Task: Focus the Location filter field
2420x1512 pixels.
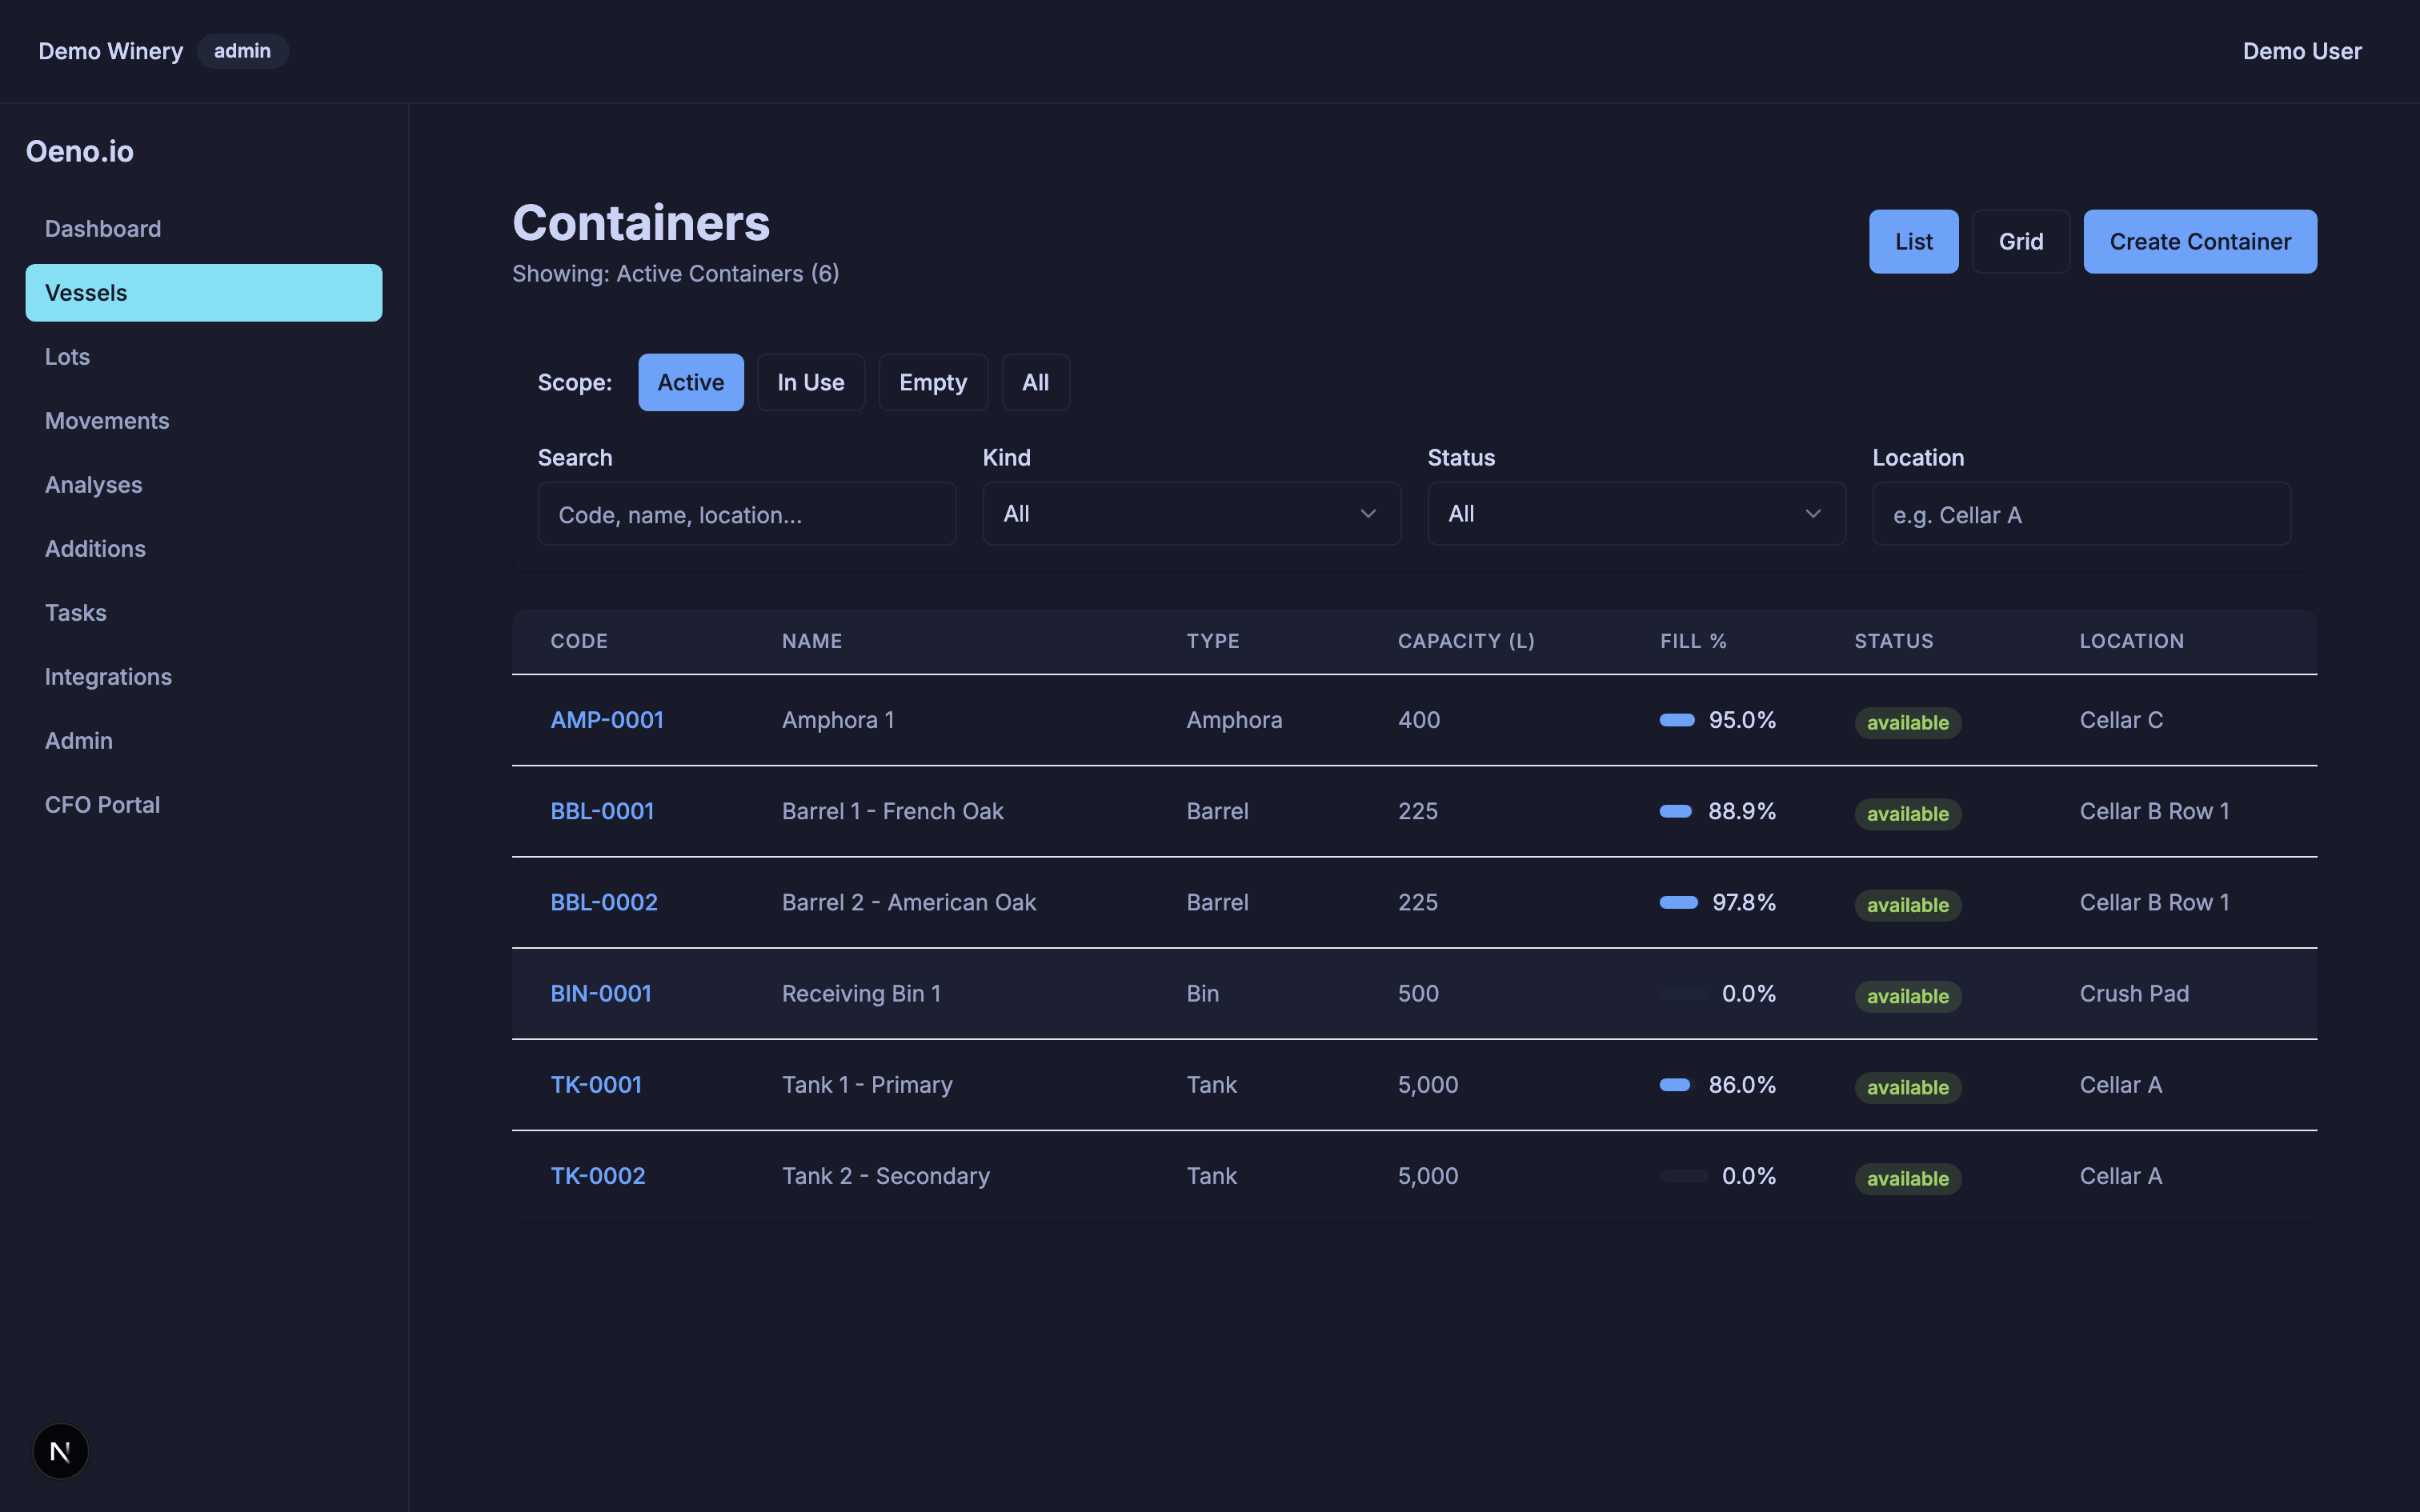Action: (2081, 514)
